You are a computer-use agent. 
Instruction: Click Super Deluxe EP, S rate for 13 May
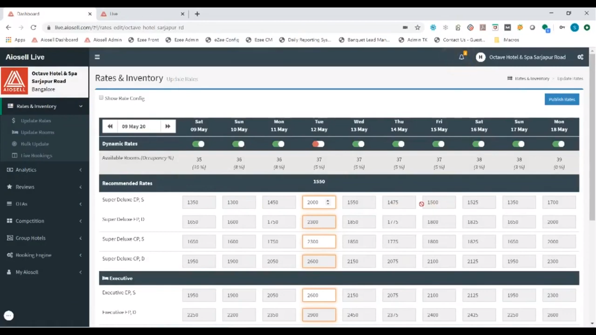[359, 202]
